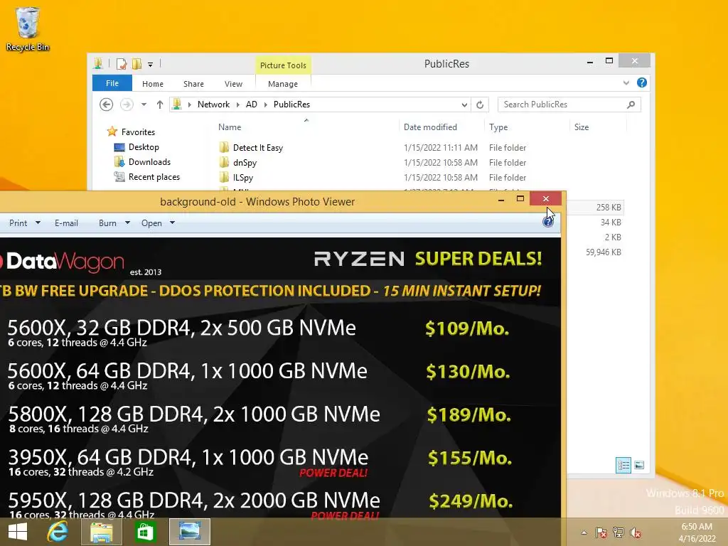Click the Detect It Easy folder icon
The width and height of the screenshot is (728, 546).
click(x=224, y=148)
